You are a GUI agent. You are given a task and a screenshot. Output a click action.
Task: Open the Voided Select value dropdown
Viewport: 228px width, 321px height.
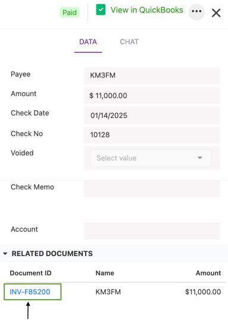(151, 158)
